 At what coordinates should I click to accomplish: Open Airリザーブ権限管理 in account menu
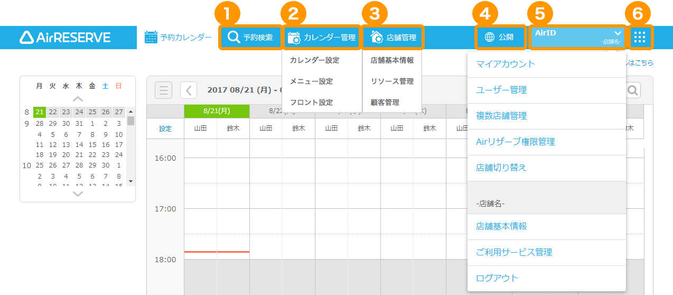coord(547,142)
